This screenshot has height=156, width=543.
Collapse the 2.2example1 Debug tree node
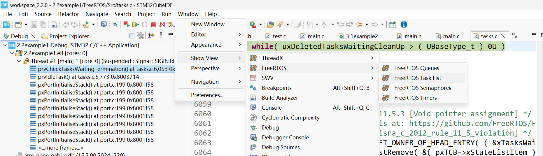click(5, 45)
